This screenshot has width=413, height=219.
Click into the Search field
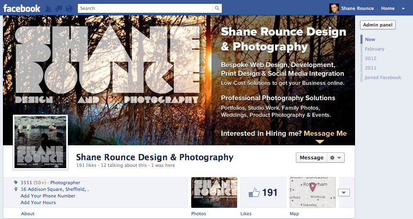[x=145, y=8]
